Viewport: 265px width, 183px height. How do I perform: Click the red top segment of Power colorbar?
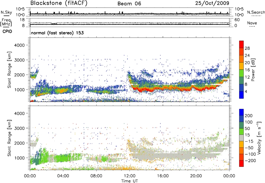(241, 44)
